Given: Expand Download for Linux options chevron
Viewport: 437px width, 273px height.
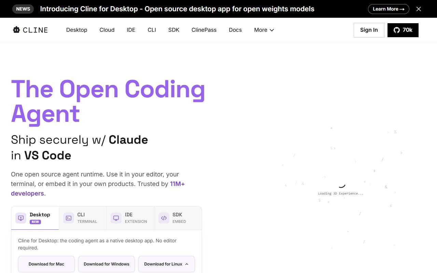Looking at the screenshot, I should click(187, 264).
